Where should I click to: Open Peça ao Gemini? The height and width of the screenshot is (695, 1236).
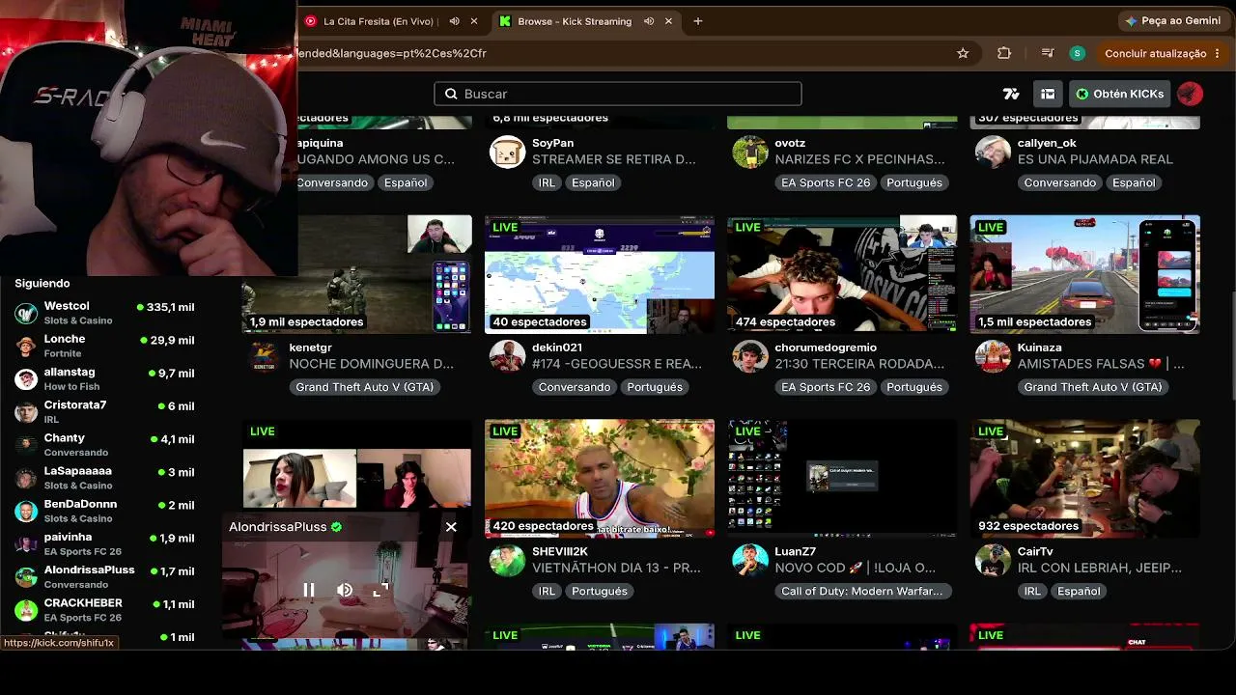click(1172, 20)
